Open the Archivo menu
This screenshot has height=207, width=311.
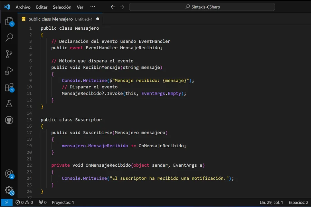click(23, 7)
